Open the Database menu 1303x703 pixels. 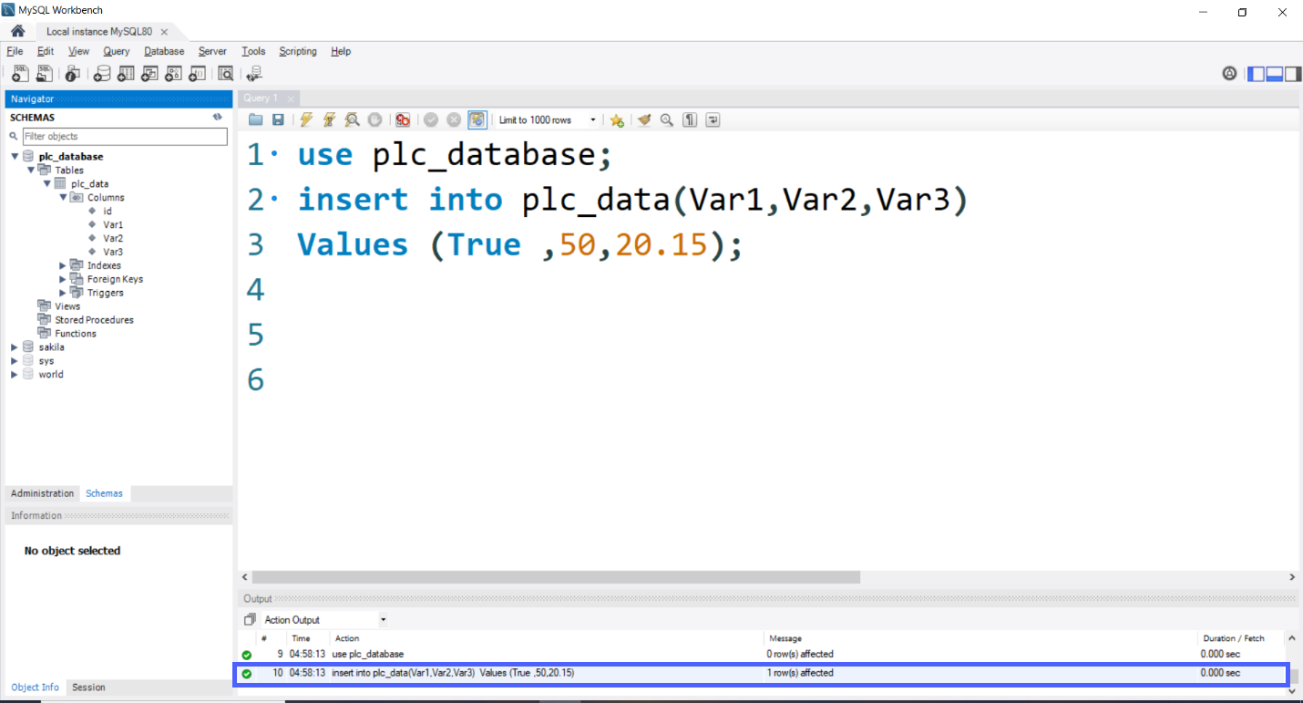(x=163, y=51)
